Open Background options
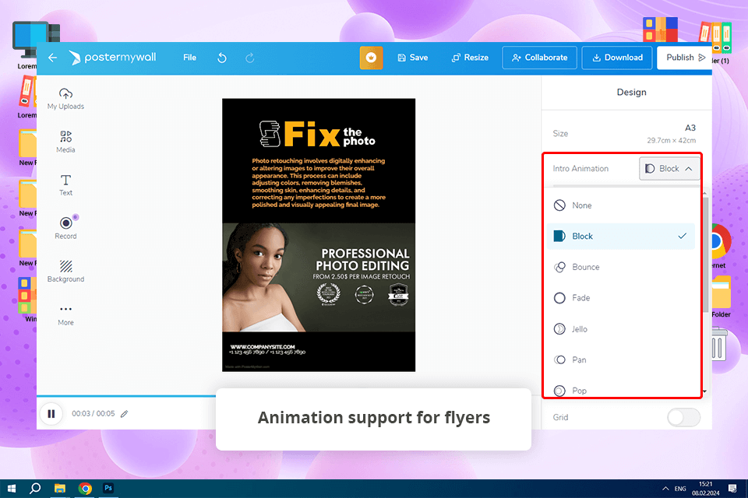The image size is (748, 498). 65,271
